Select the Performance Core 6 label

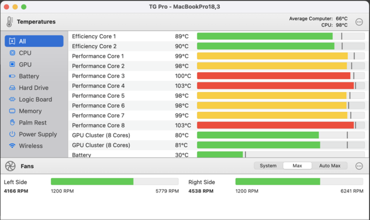[x=98, y=105]
